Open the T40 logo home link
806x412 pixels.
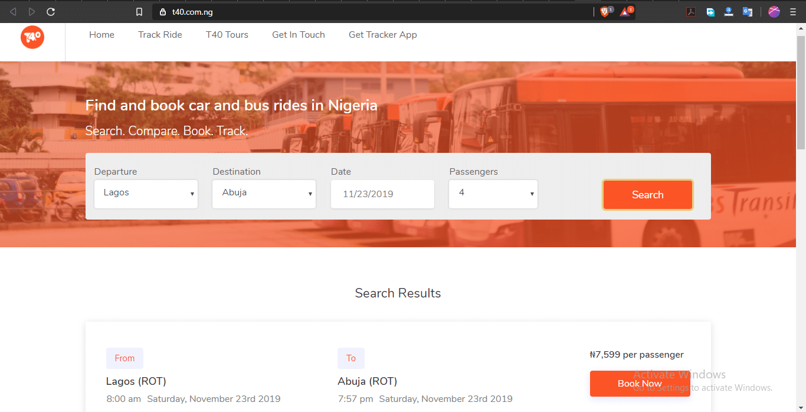coord(32,37)
